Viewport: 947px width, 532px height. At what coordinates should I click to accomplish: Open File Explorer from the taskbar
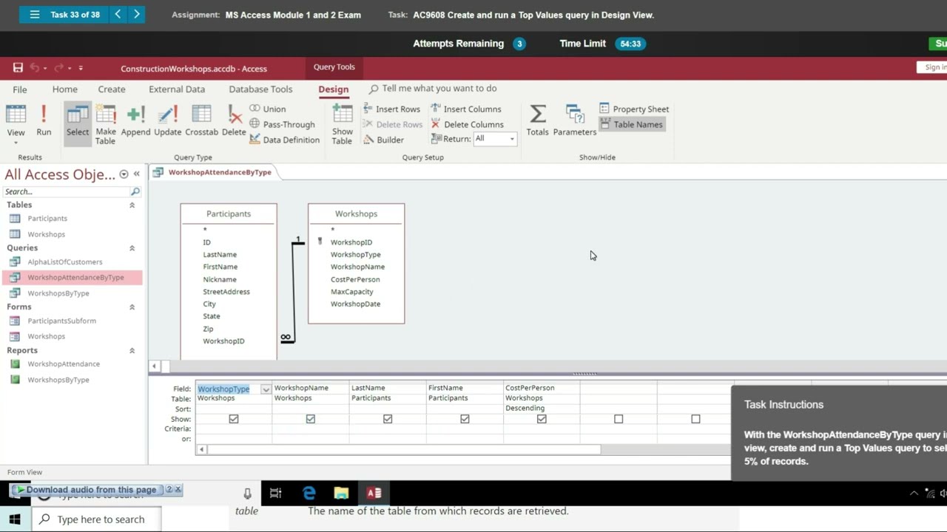341,493
